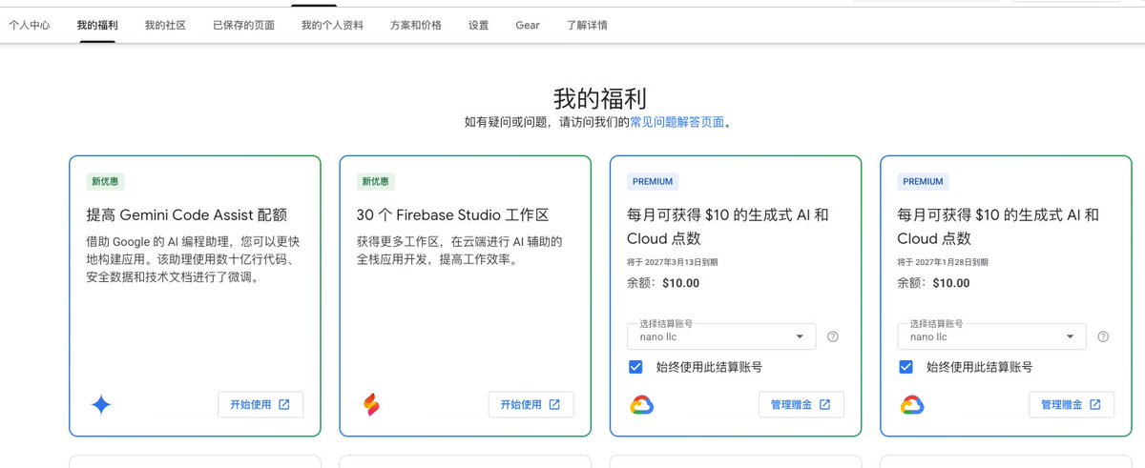
Task: Open the 个人中心 tab
Action: point(30,26)
